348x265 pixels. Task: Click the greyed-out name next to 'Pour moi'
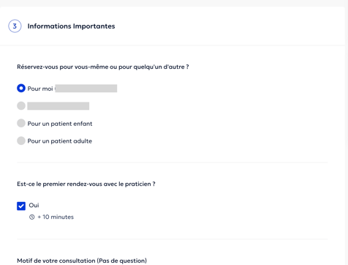[x=86, y=89]
